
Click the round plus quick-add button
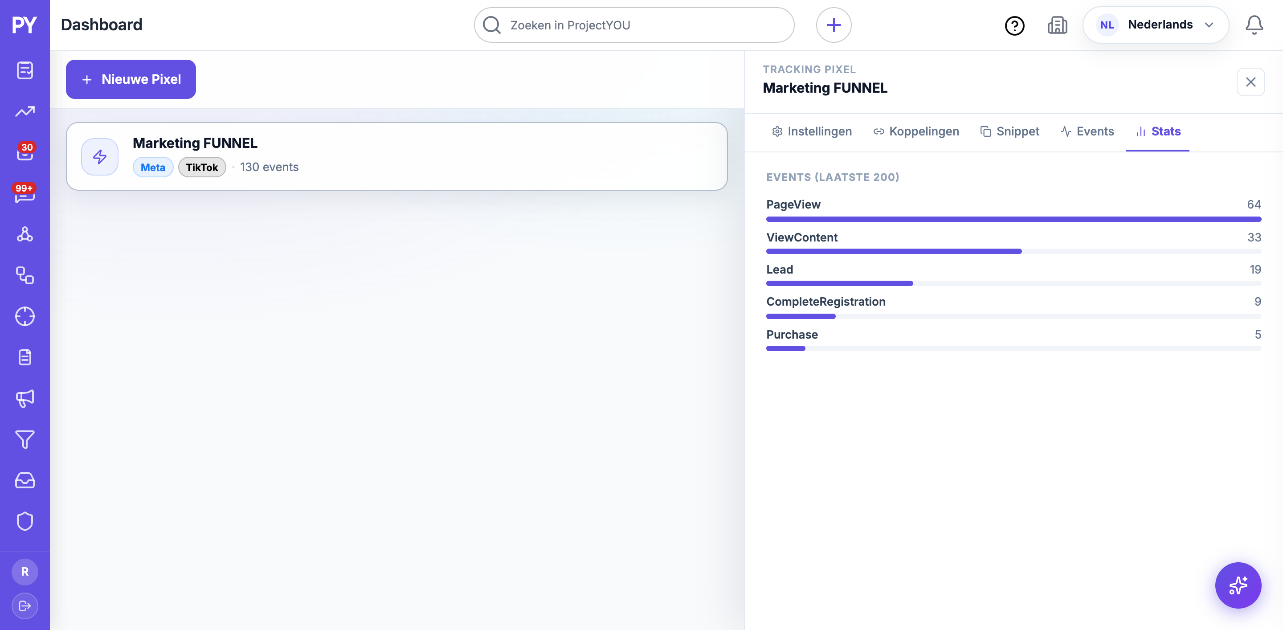click(833, 25)
